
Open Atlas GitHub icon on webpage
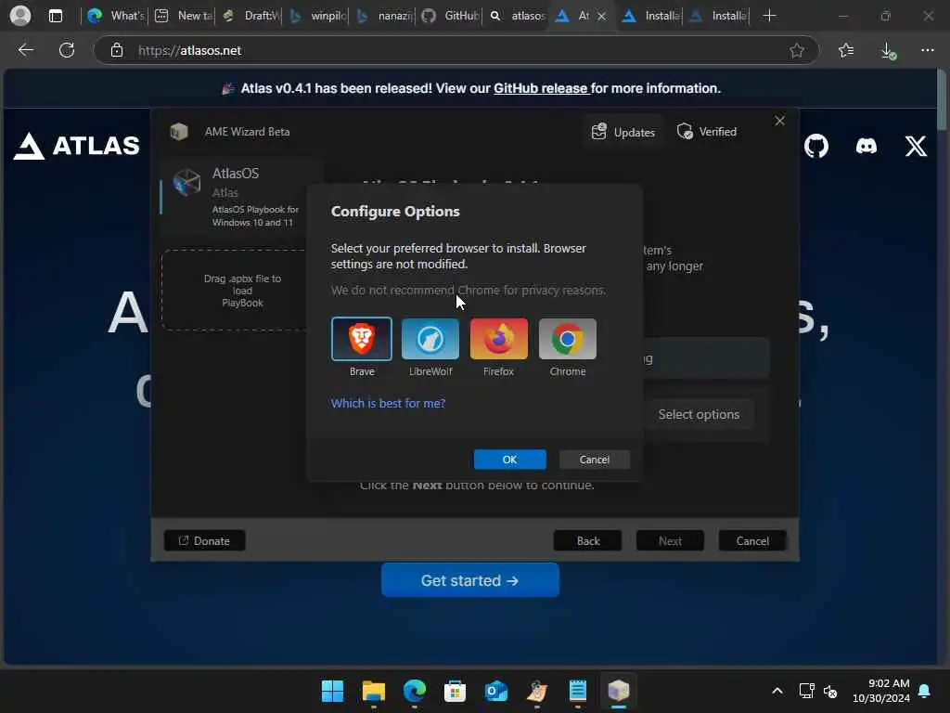(x=816, y=146)
